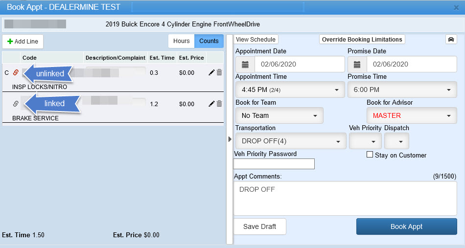Enable the Stay on Customer checkbox
This screenshot has height=248, width=465.
click(370, 155)
